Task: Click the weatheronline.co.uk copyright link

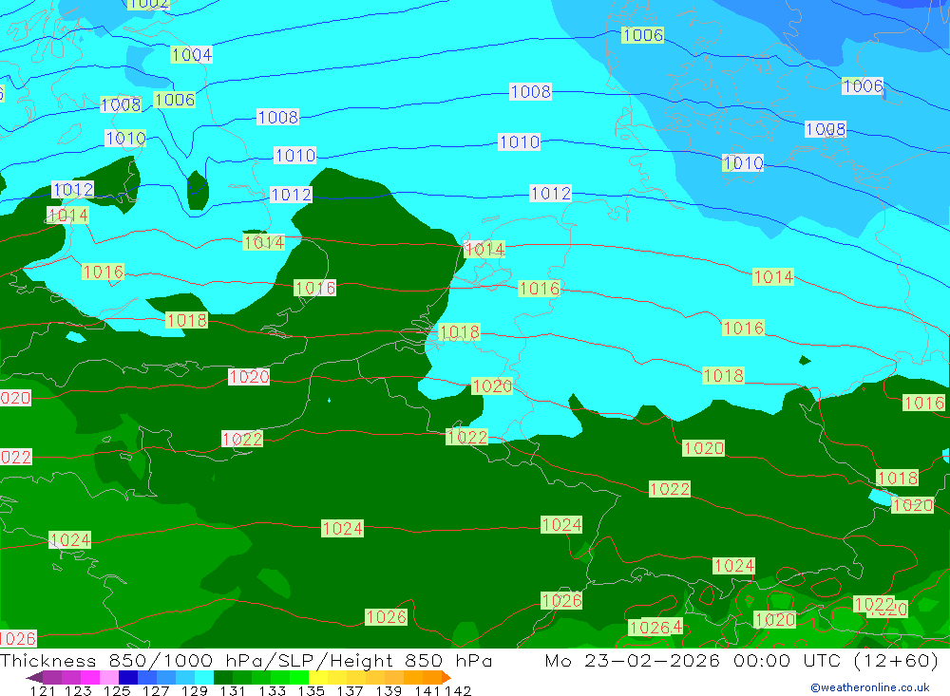Action: 870,687
